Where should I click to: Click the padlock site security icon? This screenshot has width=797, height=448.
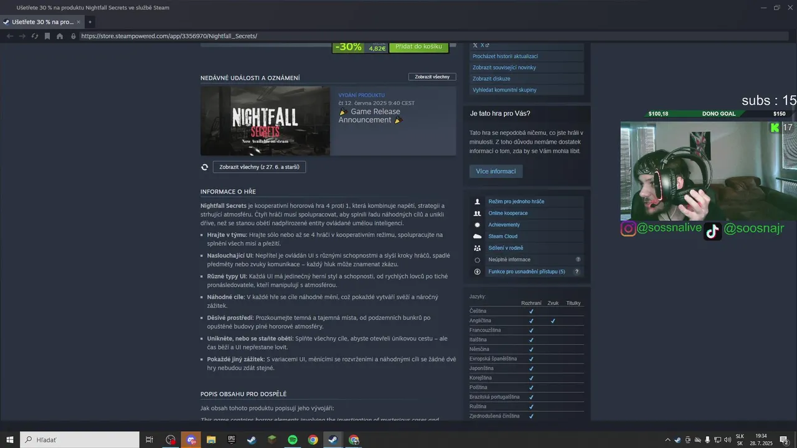[73, 36]
